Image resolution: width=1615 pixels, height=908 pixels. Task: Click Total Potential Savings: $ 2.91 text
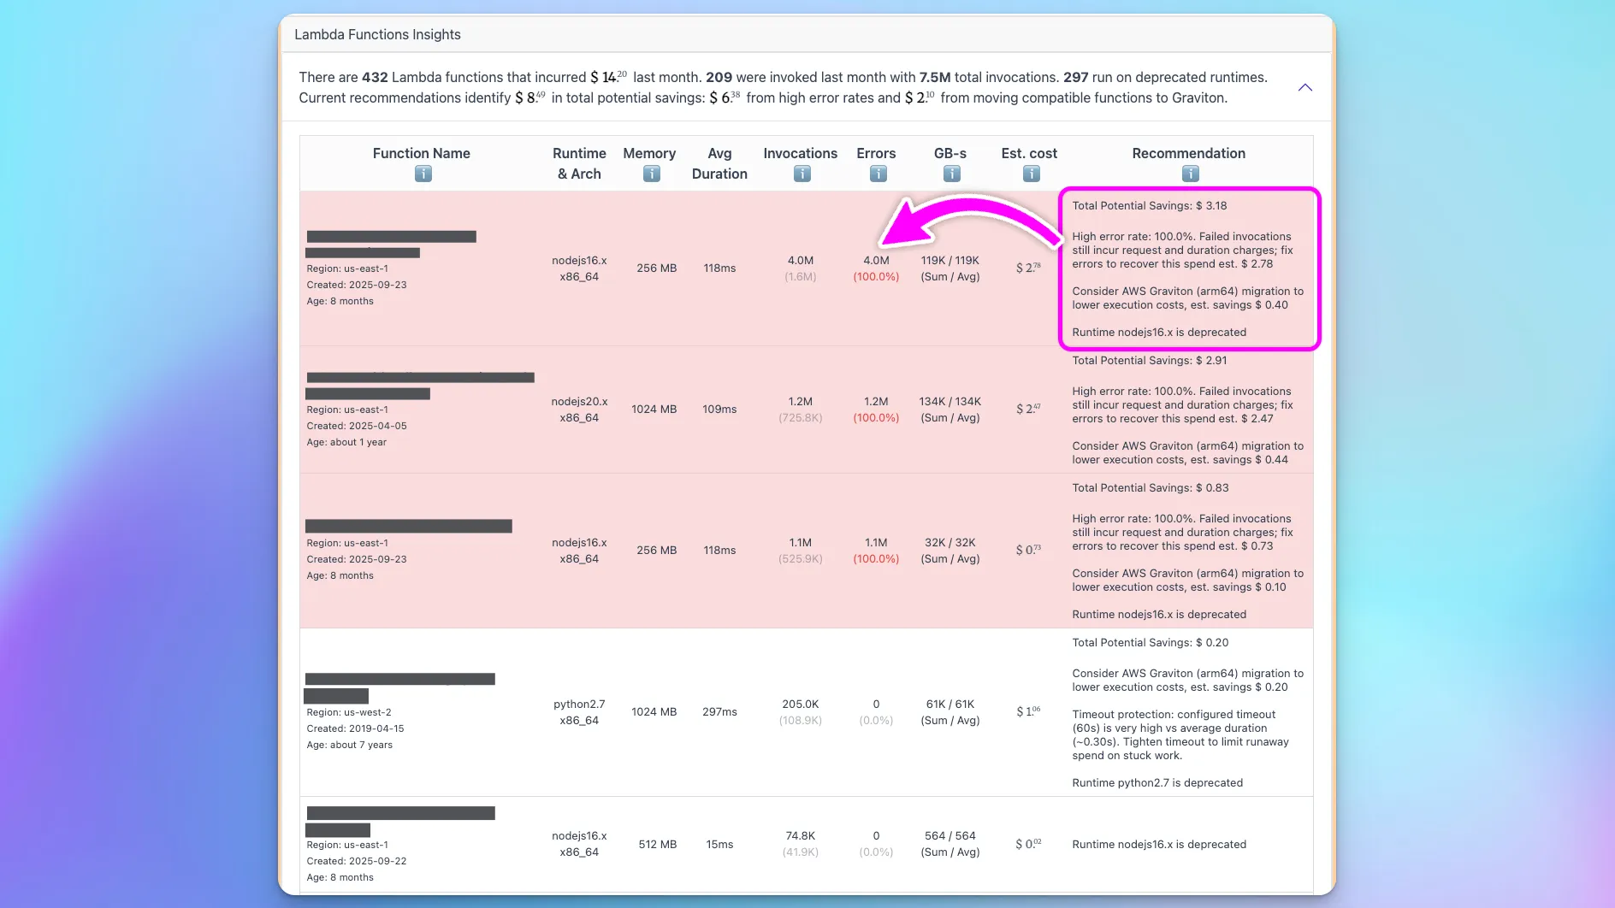(1149, 360)
